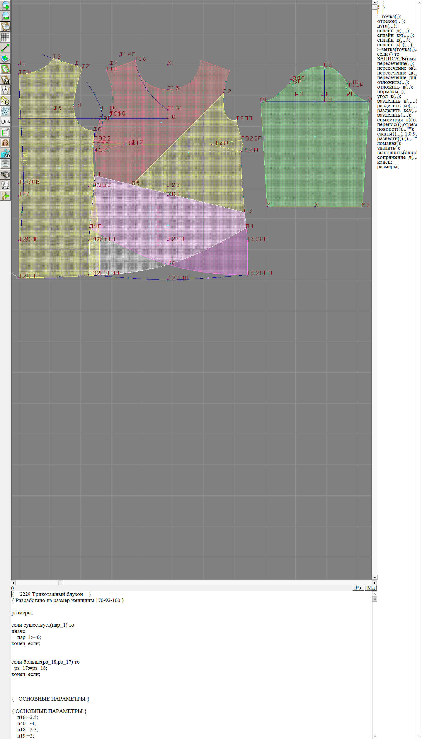This screenshot has width=422, height=739.
Task: Click the canvas horizontal scrollbar thumb
Action: [61, 583]
